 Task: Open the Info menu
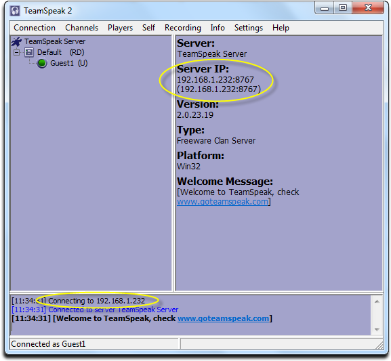(218, 28)
